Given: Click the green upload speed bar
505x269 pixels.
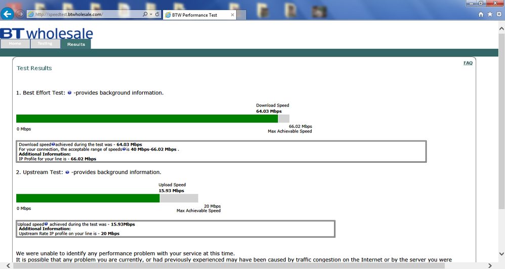Looking at the screenshot, I should pos(88,198).
